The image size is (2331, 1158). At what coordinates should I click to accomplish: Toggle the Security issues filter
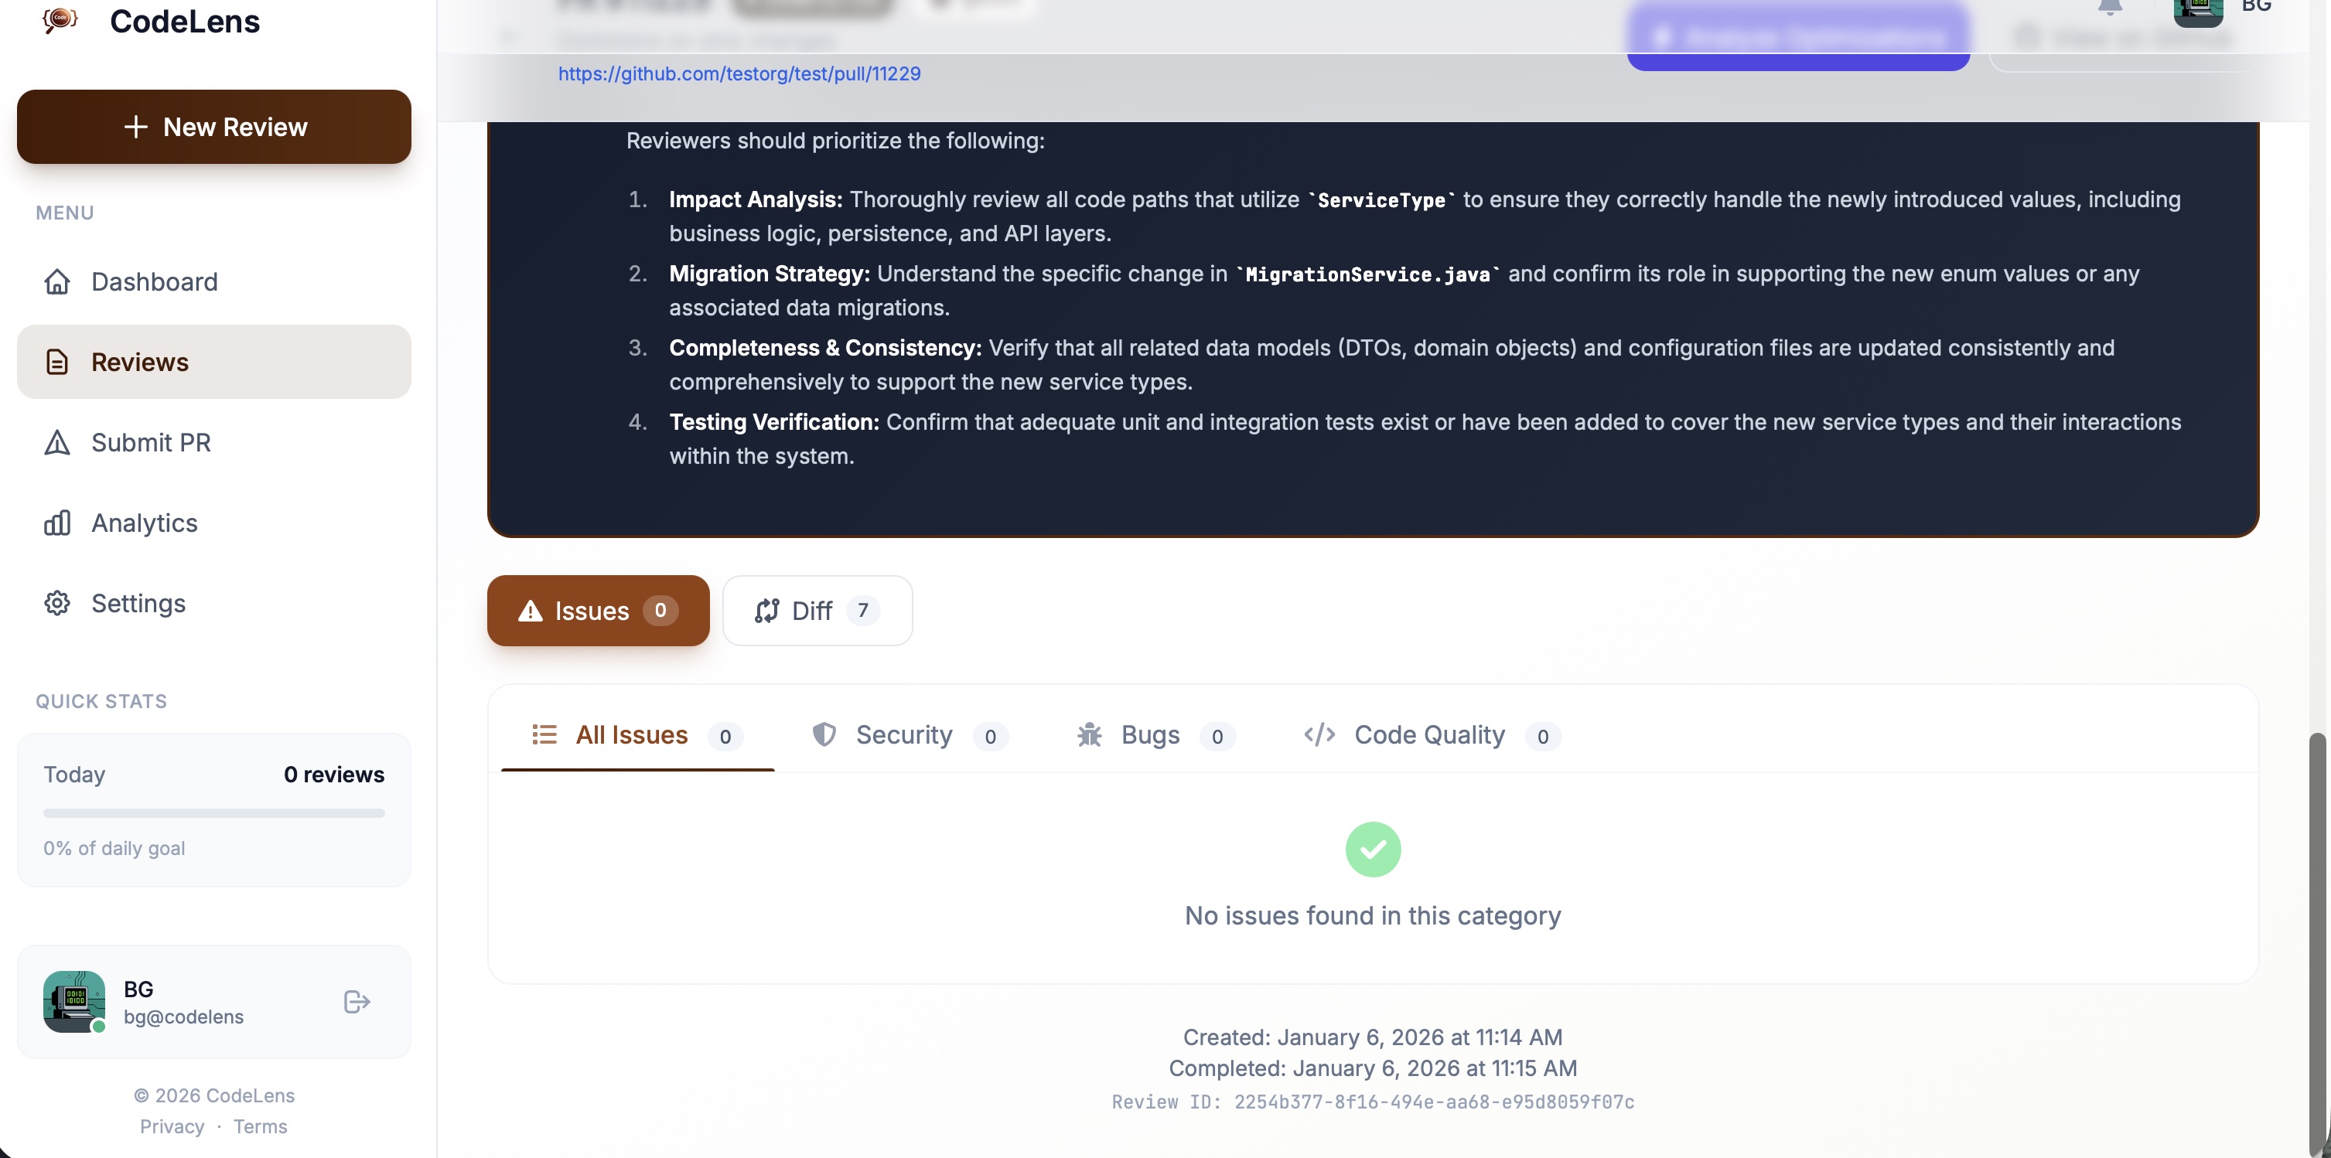906,734
